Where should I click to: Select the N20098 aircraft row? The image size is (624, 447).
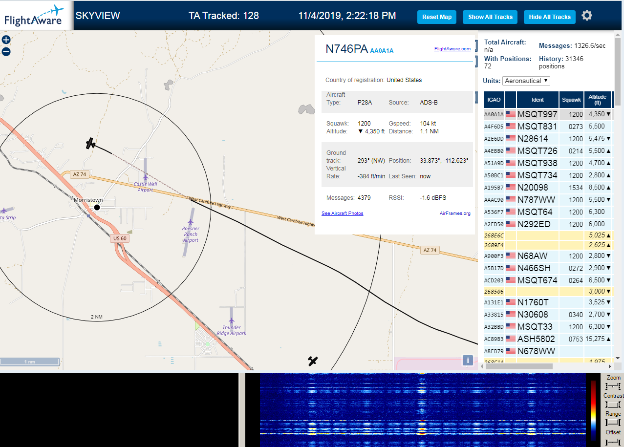(547, 188)
